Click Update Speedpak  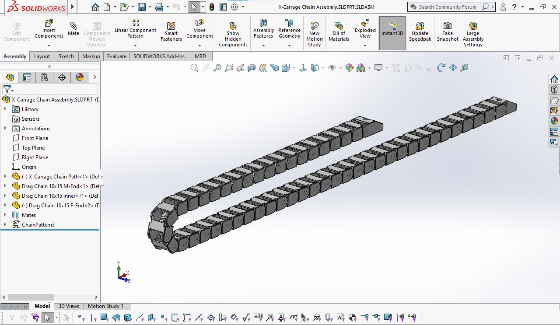[x=420, y=32]
